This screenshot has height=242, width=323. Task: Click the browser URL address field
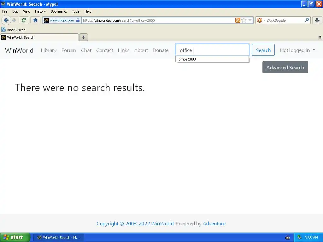pyautogui.click(x=158, y=20)
